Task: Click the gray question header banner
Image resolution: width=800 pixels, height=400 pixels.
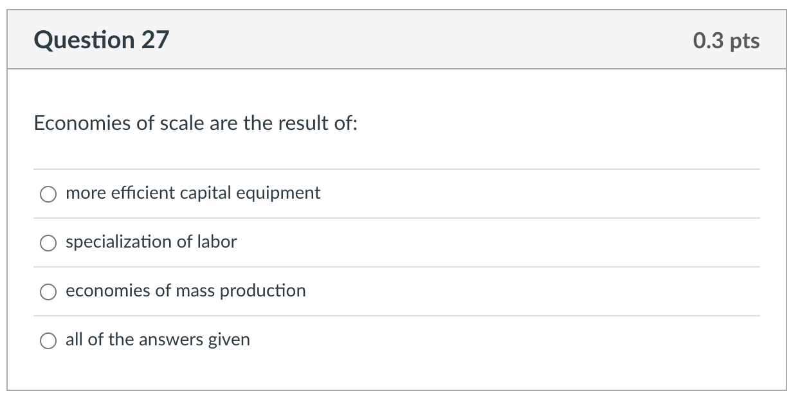Action: coord(399,40)
